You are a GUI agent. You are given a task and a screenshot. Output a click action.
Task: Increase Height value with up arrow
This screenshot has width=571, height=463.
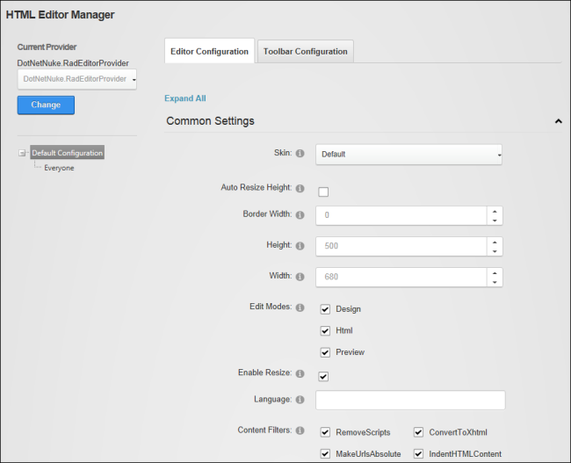click(x=495, y=242)
